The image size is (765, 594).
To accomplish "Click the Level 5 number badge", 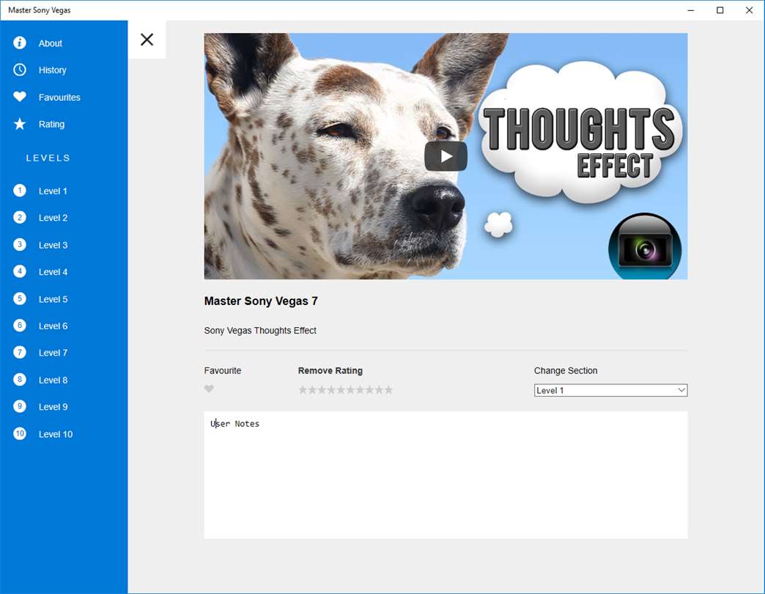I will (20, 298).
